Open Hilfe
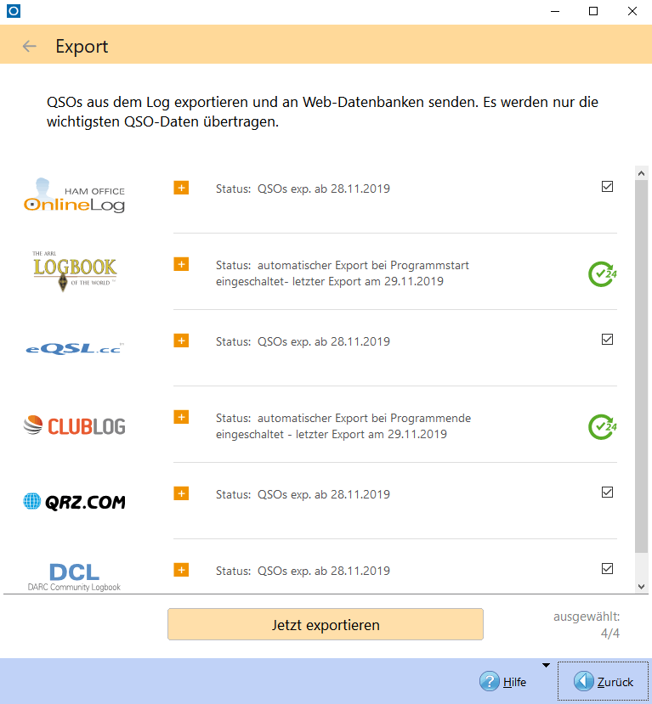The image size is (652, 704). coord(503,682)
